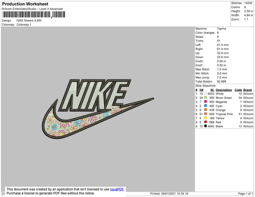Click the 'Min Stitch:' label

point(202,73)
